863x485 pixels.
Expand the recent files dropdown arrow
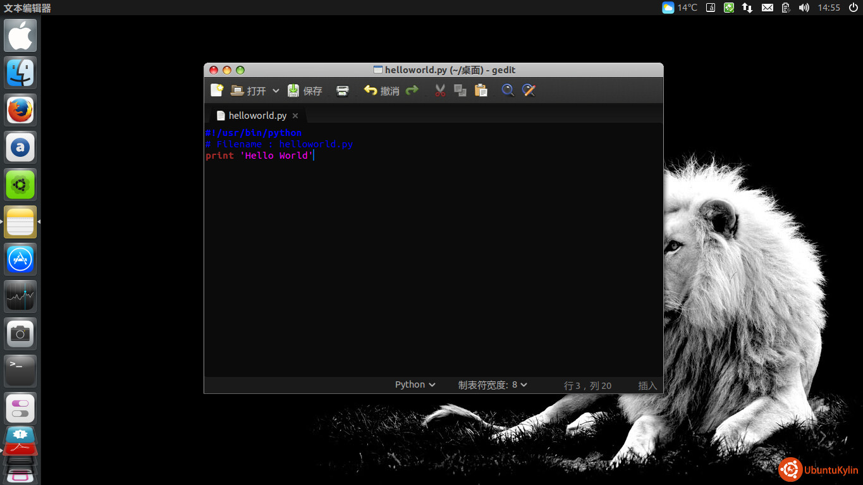[276, 90]
